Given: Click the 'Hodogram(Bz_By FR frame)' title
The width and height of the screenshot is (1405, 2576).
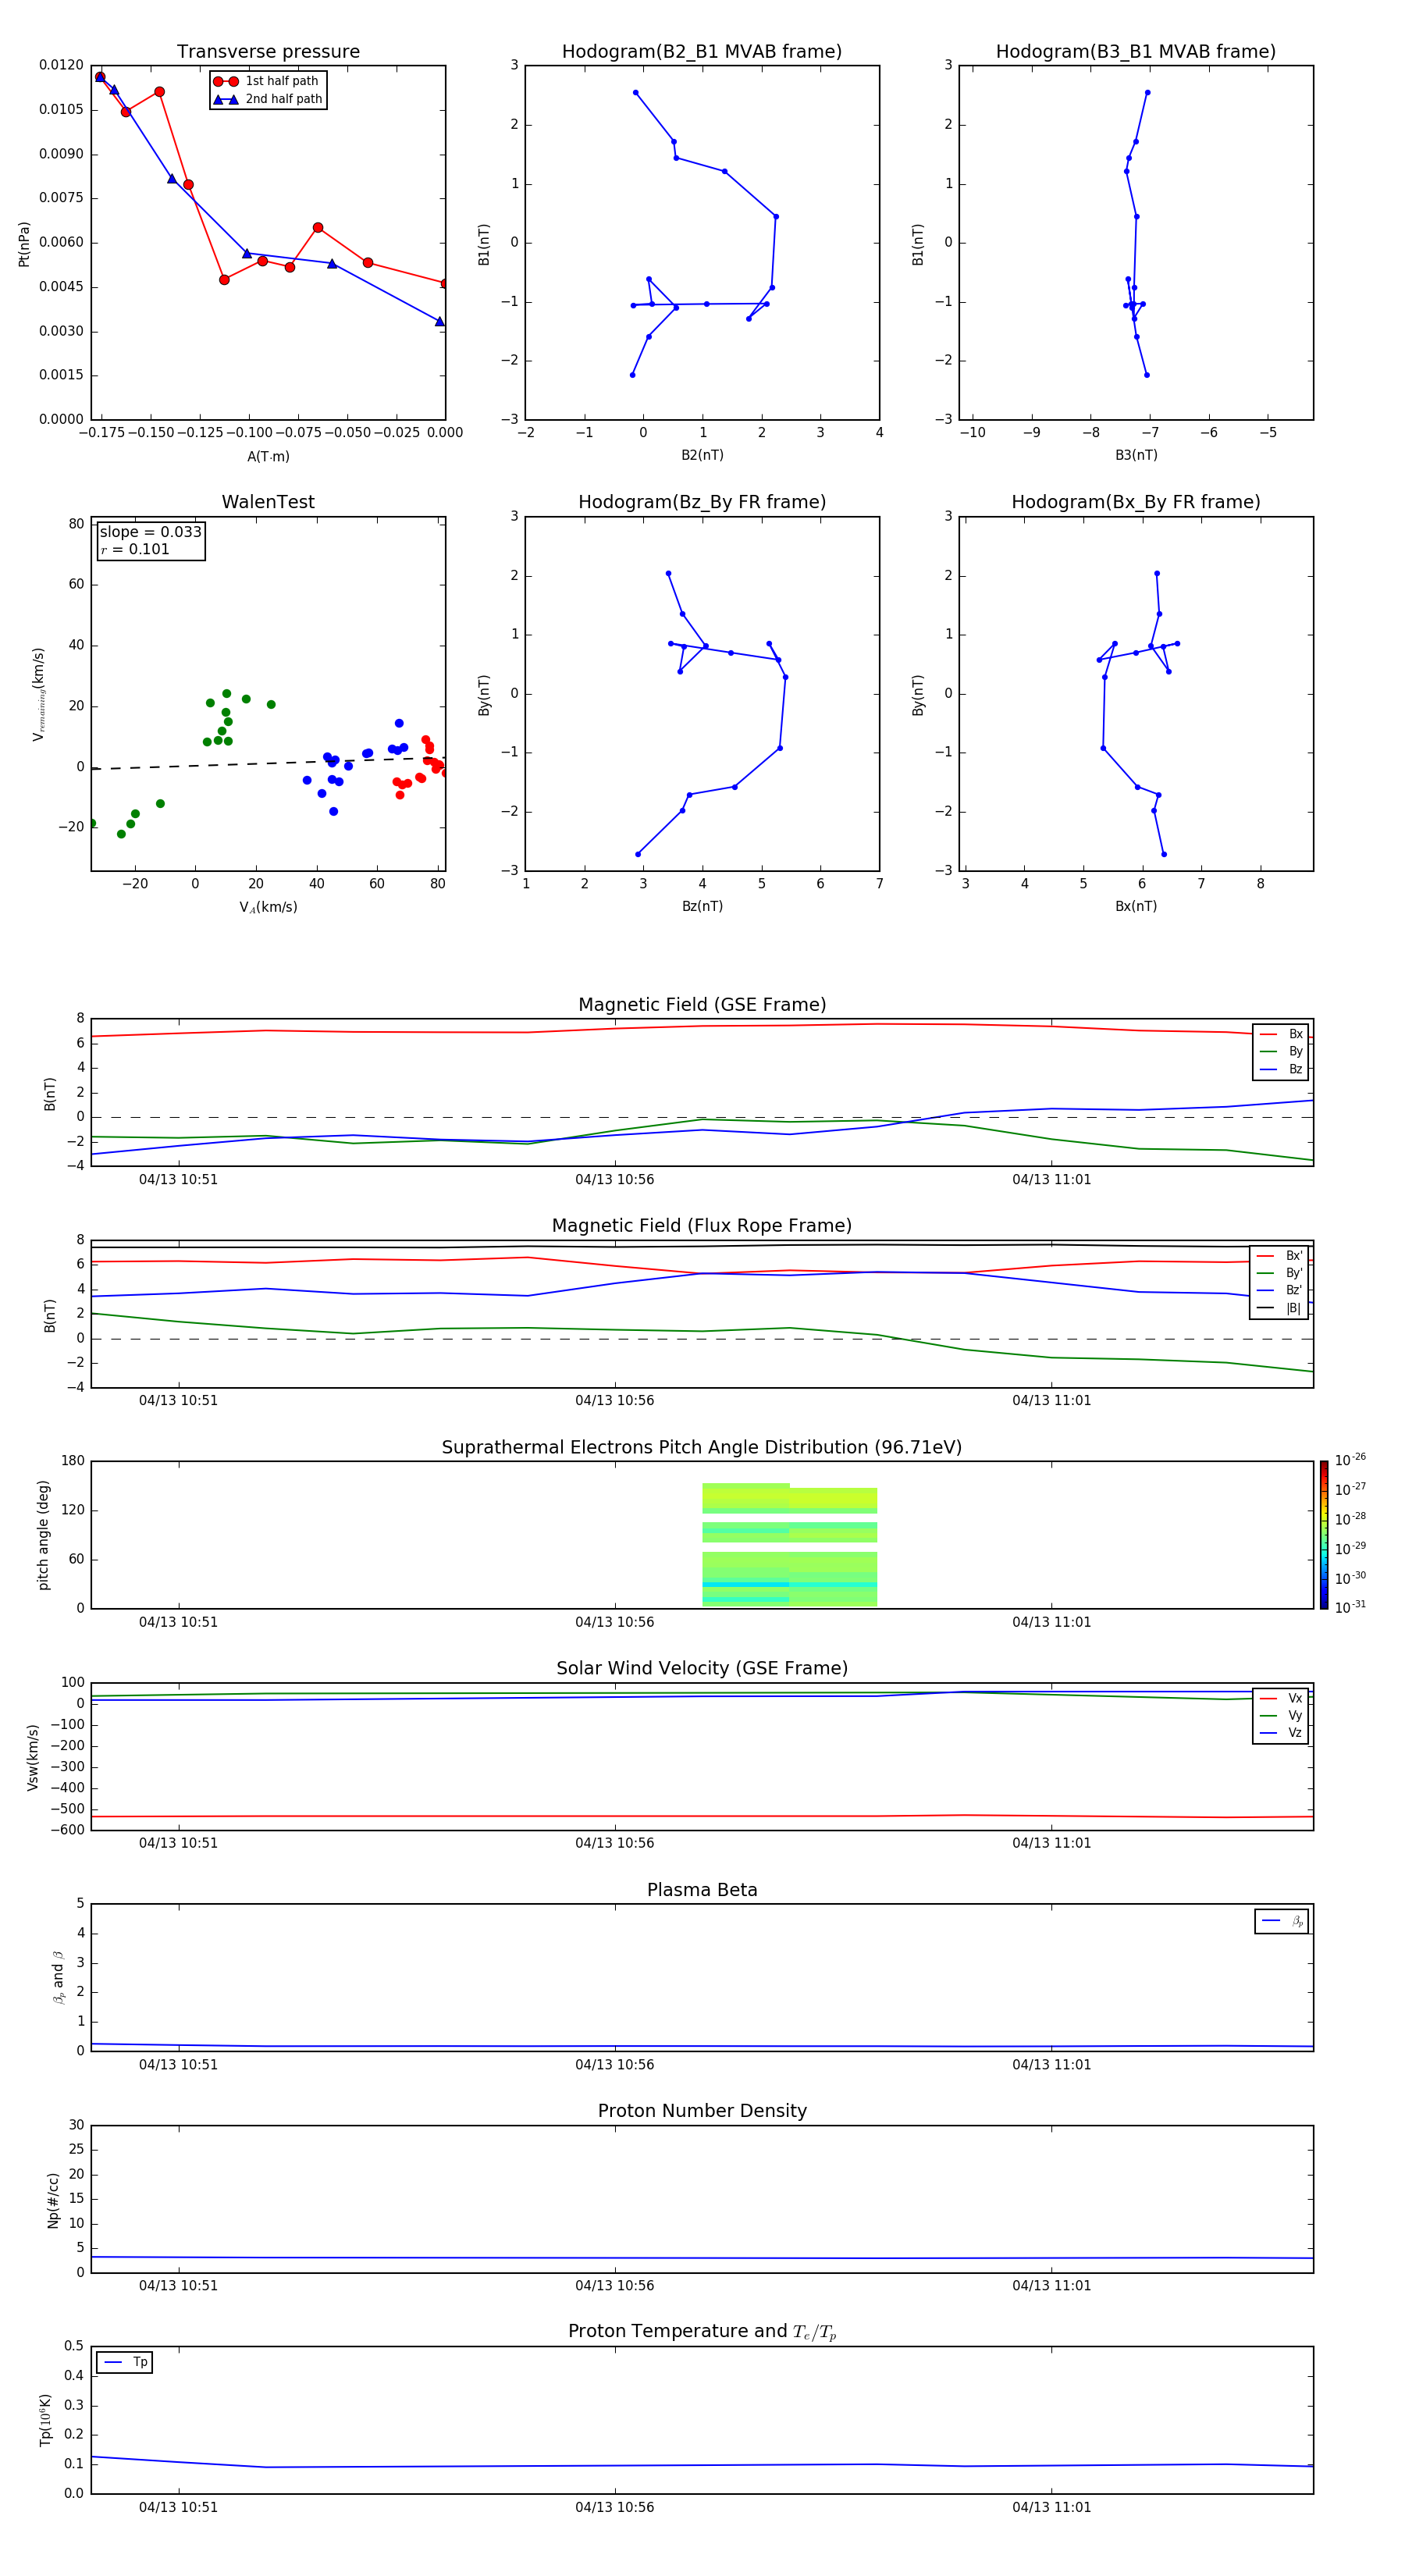Looking at the screenshot, I should (702, 502).
